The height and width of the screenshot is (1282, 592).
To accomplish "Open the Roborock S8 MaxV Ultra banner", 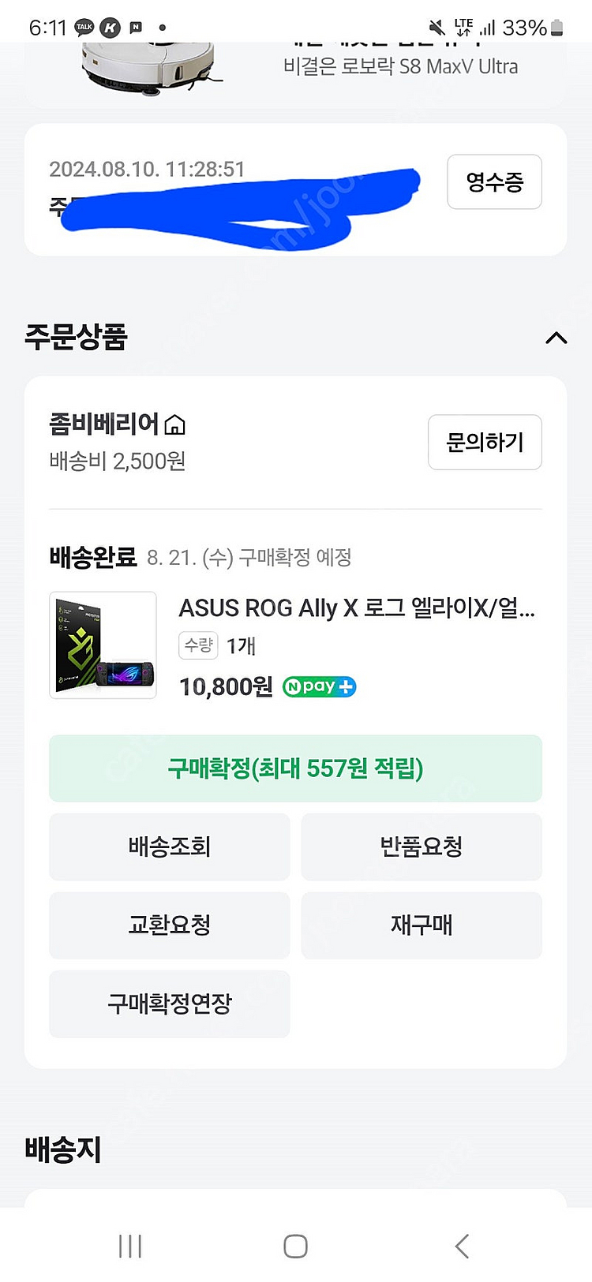I will click(x=400, y=66).
